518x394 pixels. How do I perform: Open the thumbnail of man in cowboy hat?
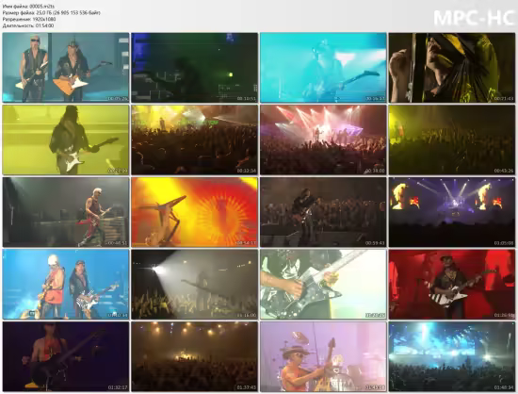click(323, 356)
